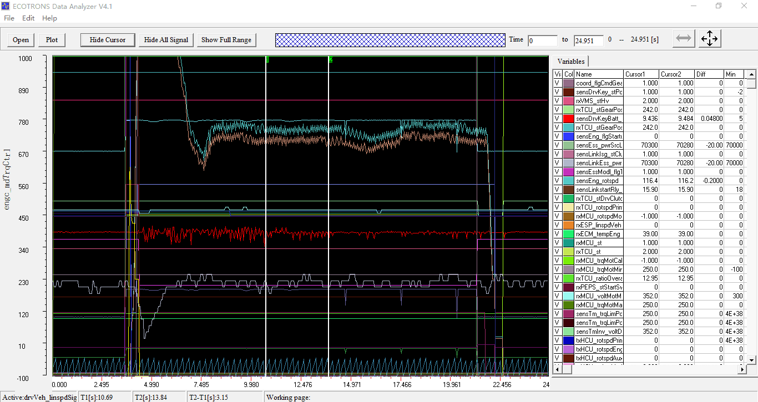Select the sensEss_pwrSrcL variable name
This screenshot has height=402, width=758.
(599, 145)
